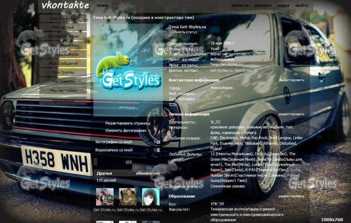Click the vkontakte logo
This screenshot has width=351, height=223.
click(x=65, y=5)
